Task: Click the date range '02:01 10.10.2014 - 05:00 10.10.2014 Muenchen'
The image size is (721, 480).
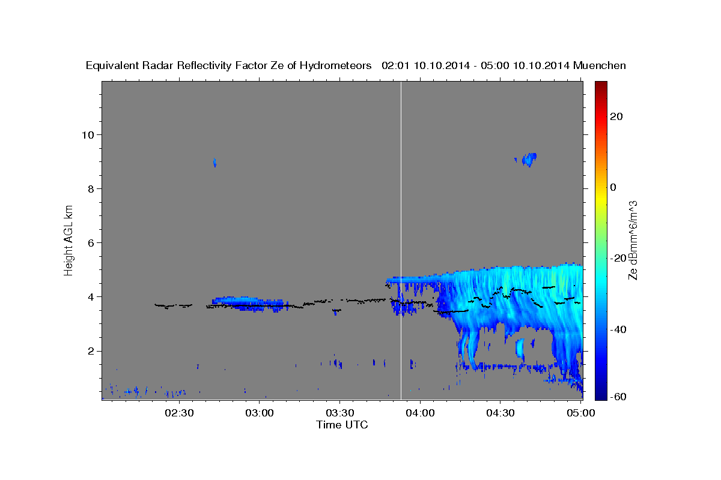Action: (503, 66)
